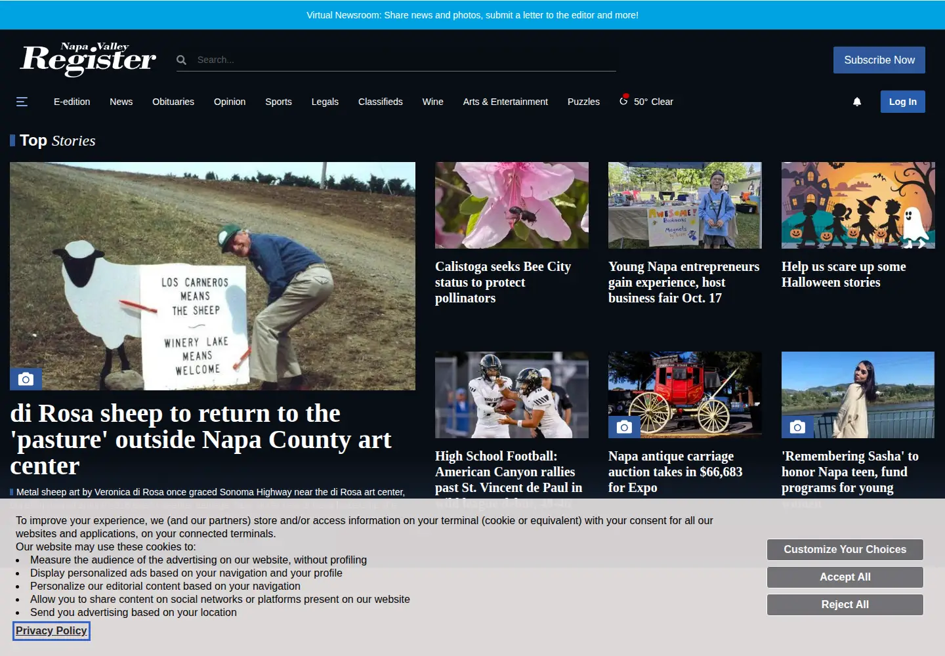The image size is (945, 656).
Task: Click the Subscribe Now button
Action: pyautogui.click(x=879, y=60)
